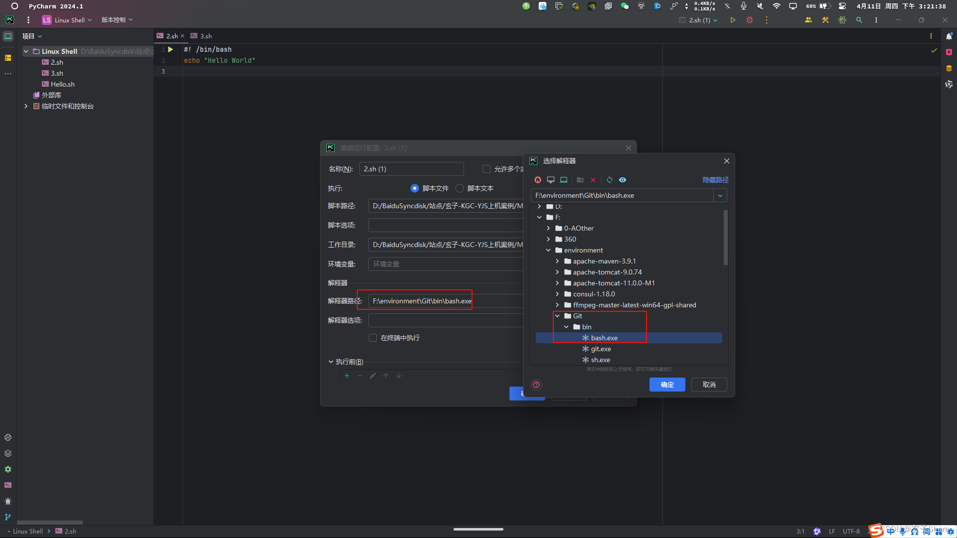The width and height of the screenshot is (957, 538).
Task: Open the home directory in the interpreter chooser
Action: tap(538, 180)
